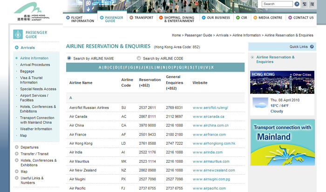This screenshot has width=326, height=192.
Task: Click Airline Information in the breadcrumb
Action: [246, 35]
